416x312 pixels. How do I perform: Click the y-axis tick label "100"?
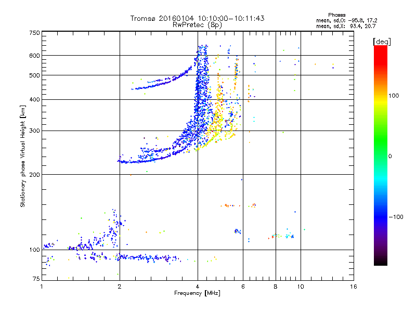(34, 250)
